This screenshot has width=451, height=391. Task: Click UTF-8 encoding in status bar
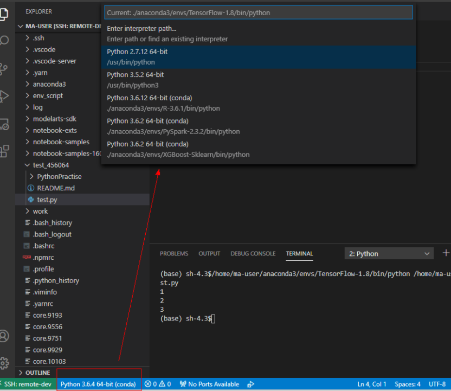click(437, 384)
